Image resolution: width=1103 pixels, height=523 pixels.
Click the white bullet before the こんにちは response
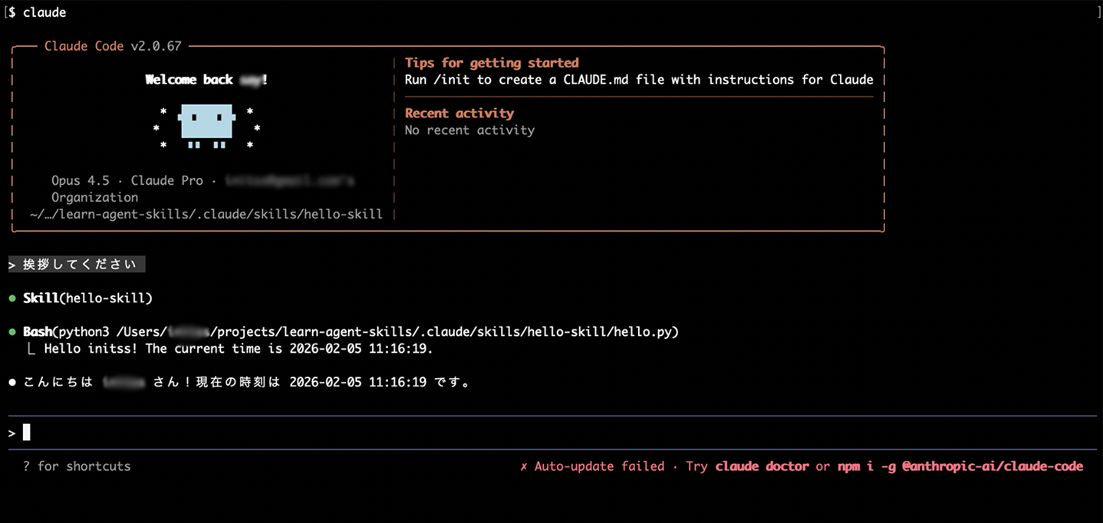click(x=12, y=382)
